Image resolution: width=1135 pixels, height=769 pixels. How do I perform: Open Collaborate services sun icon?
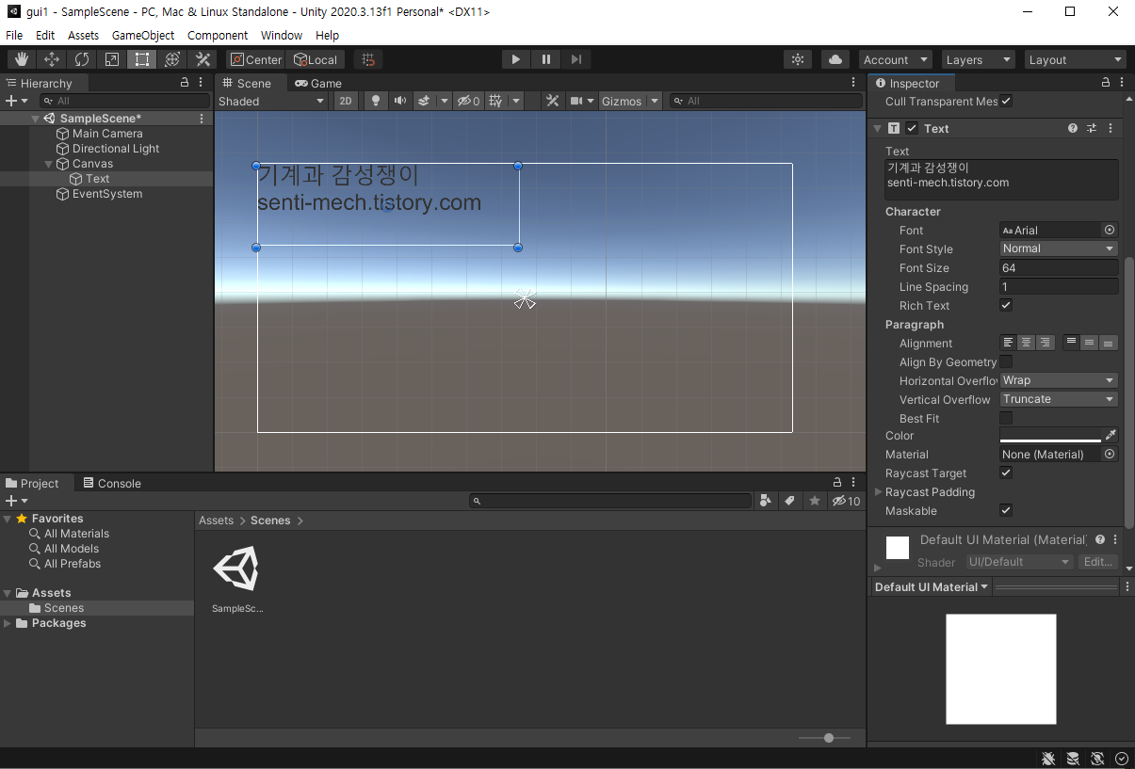coord(798,59)
